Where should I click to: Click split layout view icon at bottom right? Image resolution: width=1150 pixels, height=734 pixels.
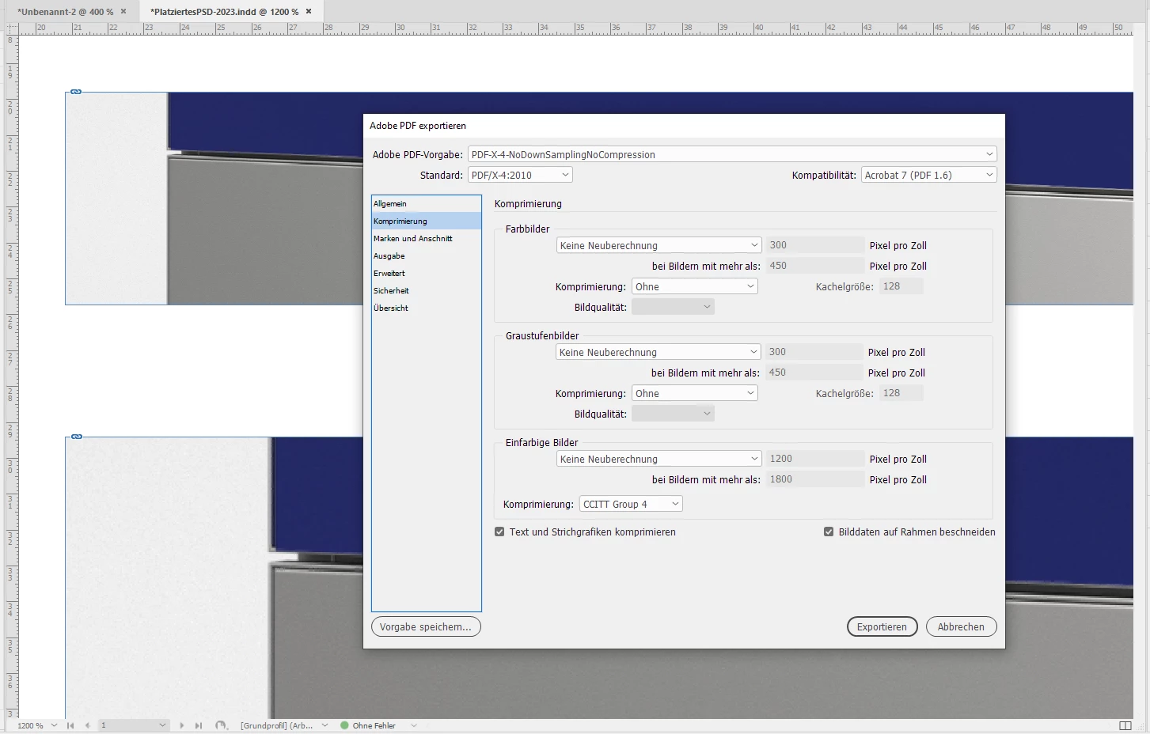[x=1125, y=725]
